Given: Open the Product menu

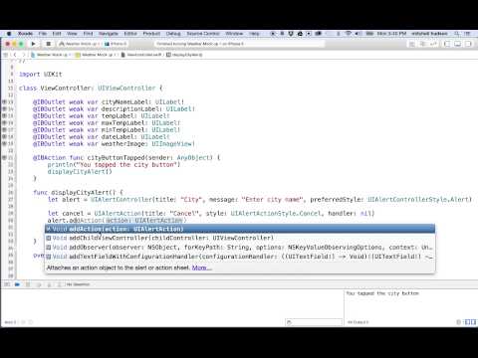Looking at the screenshot, I should pyautogui.click(x=151, y=34).
